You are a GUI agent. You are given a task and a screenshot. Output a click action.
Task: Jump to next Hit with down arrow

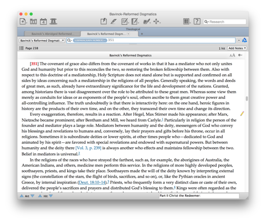(x=51, y=196)
